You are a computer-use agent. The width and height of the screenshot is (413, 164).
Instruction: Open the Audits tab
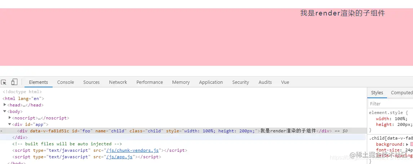click(265, 82)
